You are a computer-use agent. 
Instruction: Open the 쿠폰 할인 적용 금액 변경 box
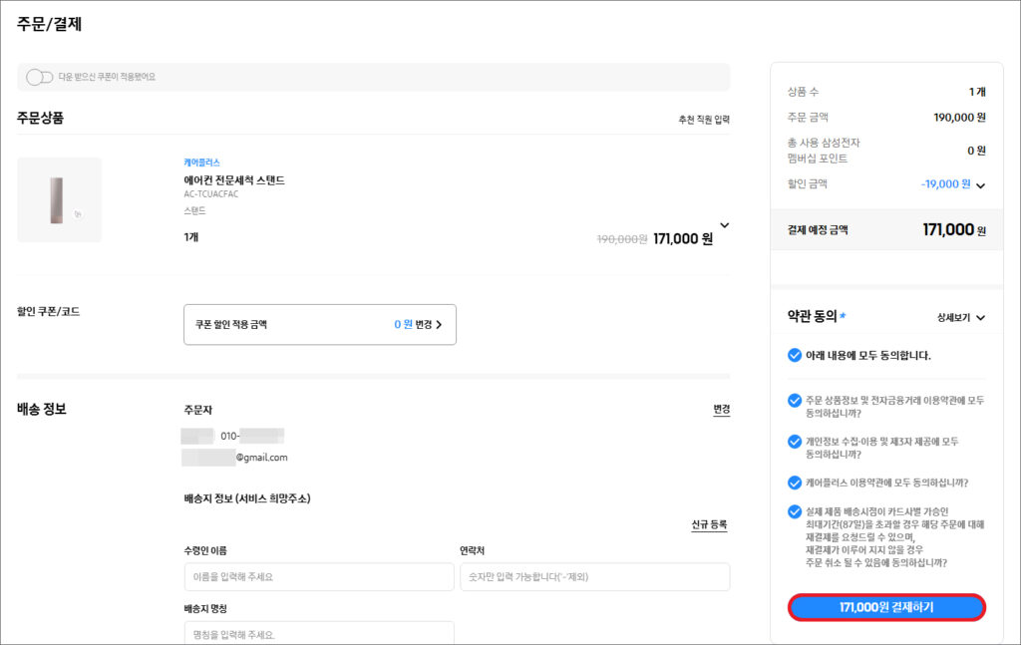tap(320, 325)
